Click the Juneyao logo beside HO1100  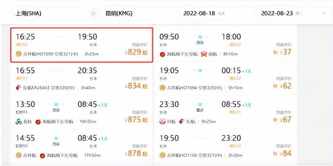163,155
